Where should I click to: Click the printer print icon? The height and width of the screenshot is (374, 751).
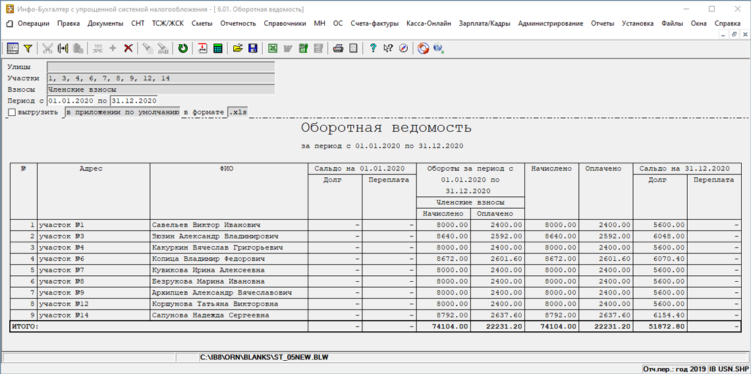click(338, 48)
